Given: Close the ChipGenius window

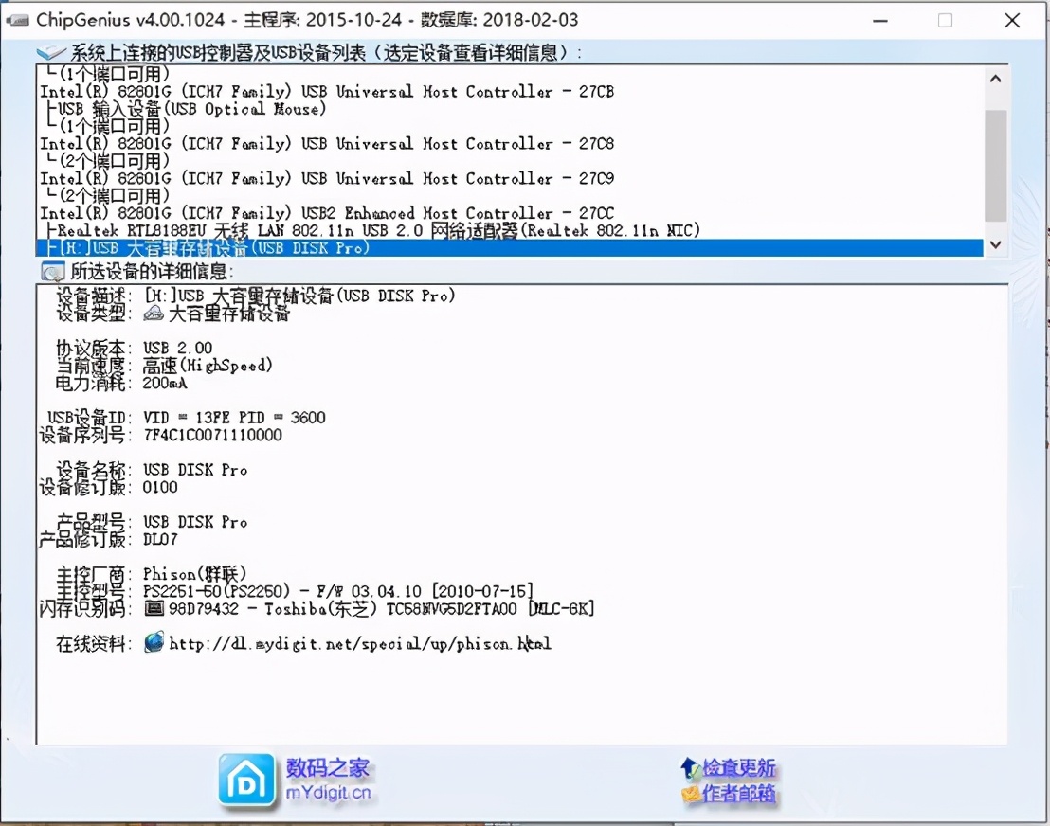Looking at the screenshot, I should (x=1012, y=21).
